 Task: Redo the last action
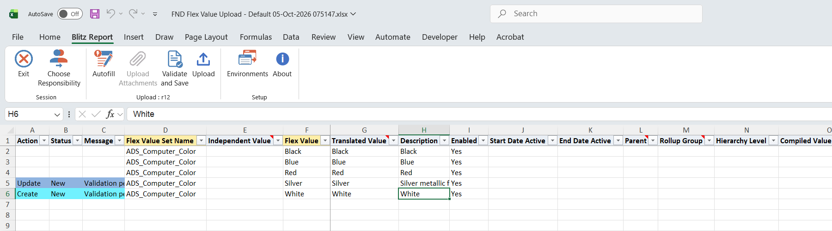click(133, 14)
